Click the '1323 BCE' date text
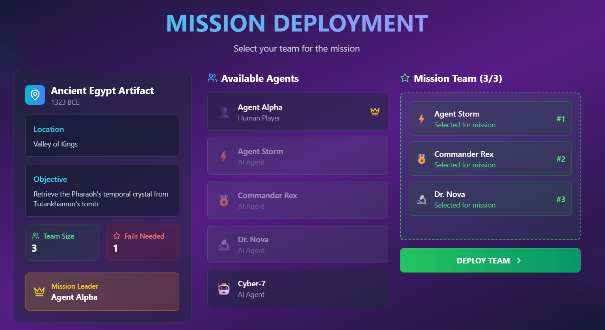 pos(65,102)
